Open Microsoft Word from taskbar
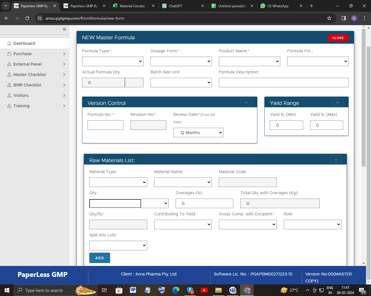This screenshot has width=371, height=296. coord(133,290)
